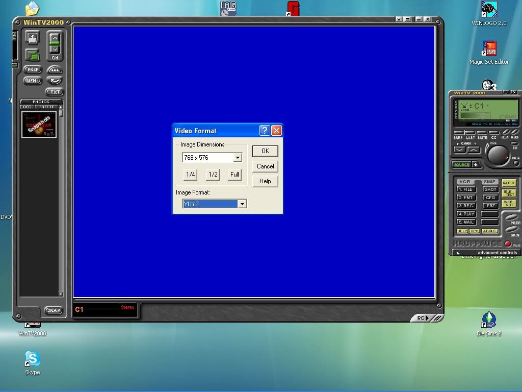The image size is (522, 392).
Task: Select the Snapshots thumbnail
Action: pyautogui.click(x=39, y=125)
